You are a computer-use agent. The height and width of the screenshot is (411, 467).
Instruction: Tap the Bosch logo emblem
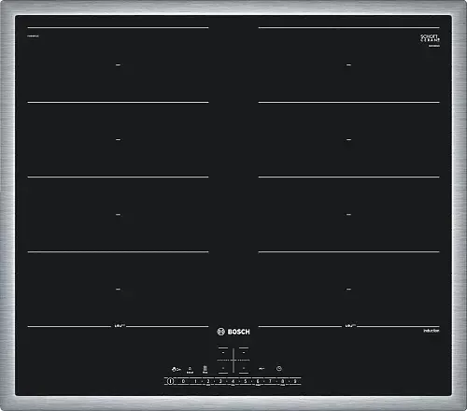point(220,332)
